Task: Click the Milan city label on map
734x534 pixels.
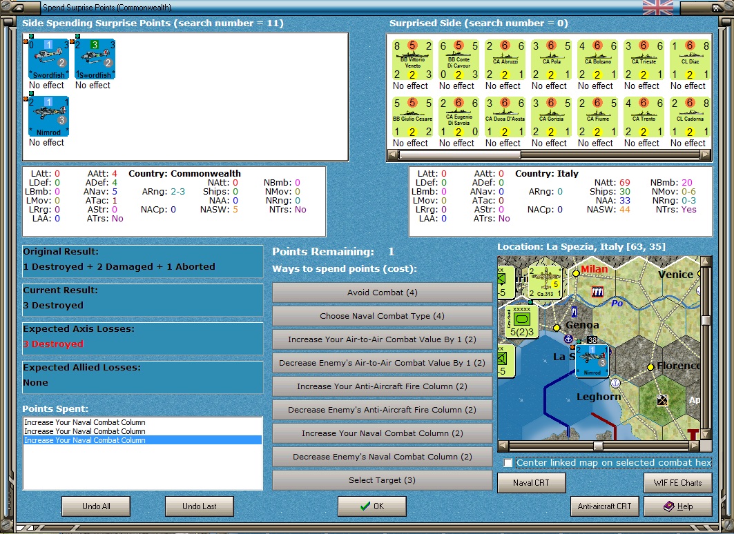Action: [x=594, y=269]
